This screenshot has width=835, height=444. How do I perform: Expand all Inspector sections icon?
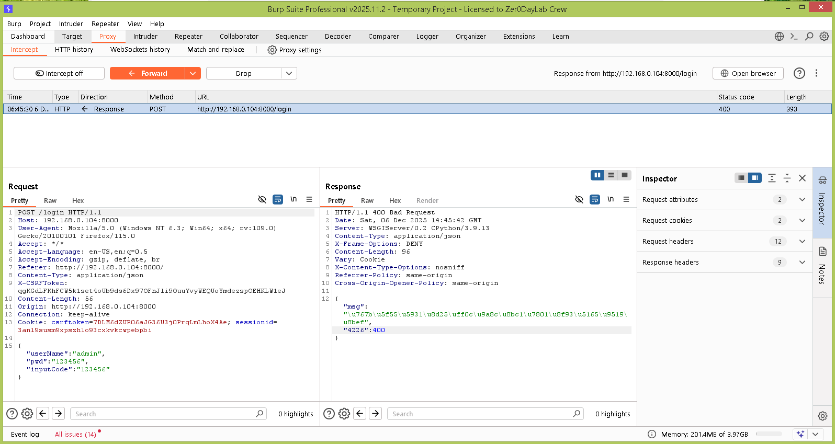[x=772, y=178]
